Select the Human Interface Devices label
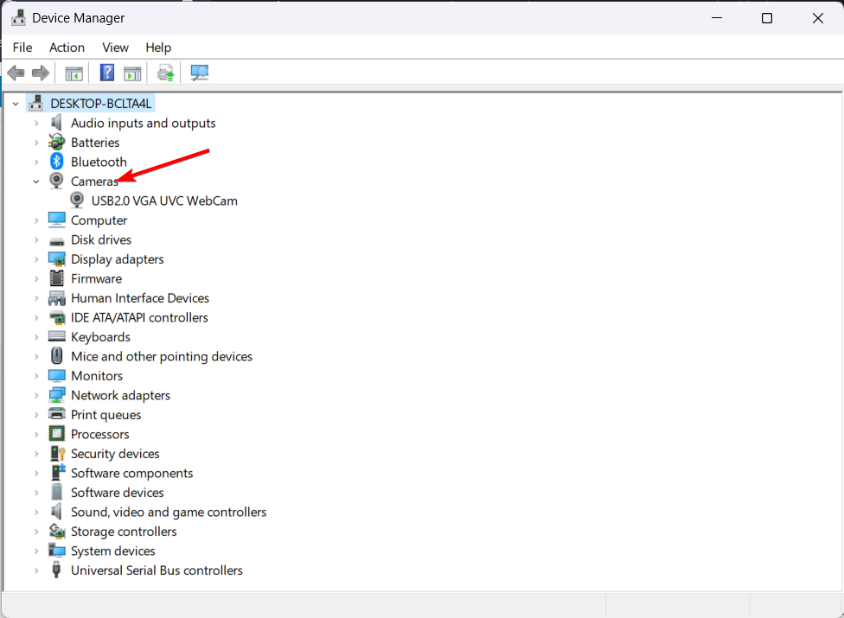 coord(140,298)
